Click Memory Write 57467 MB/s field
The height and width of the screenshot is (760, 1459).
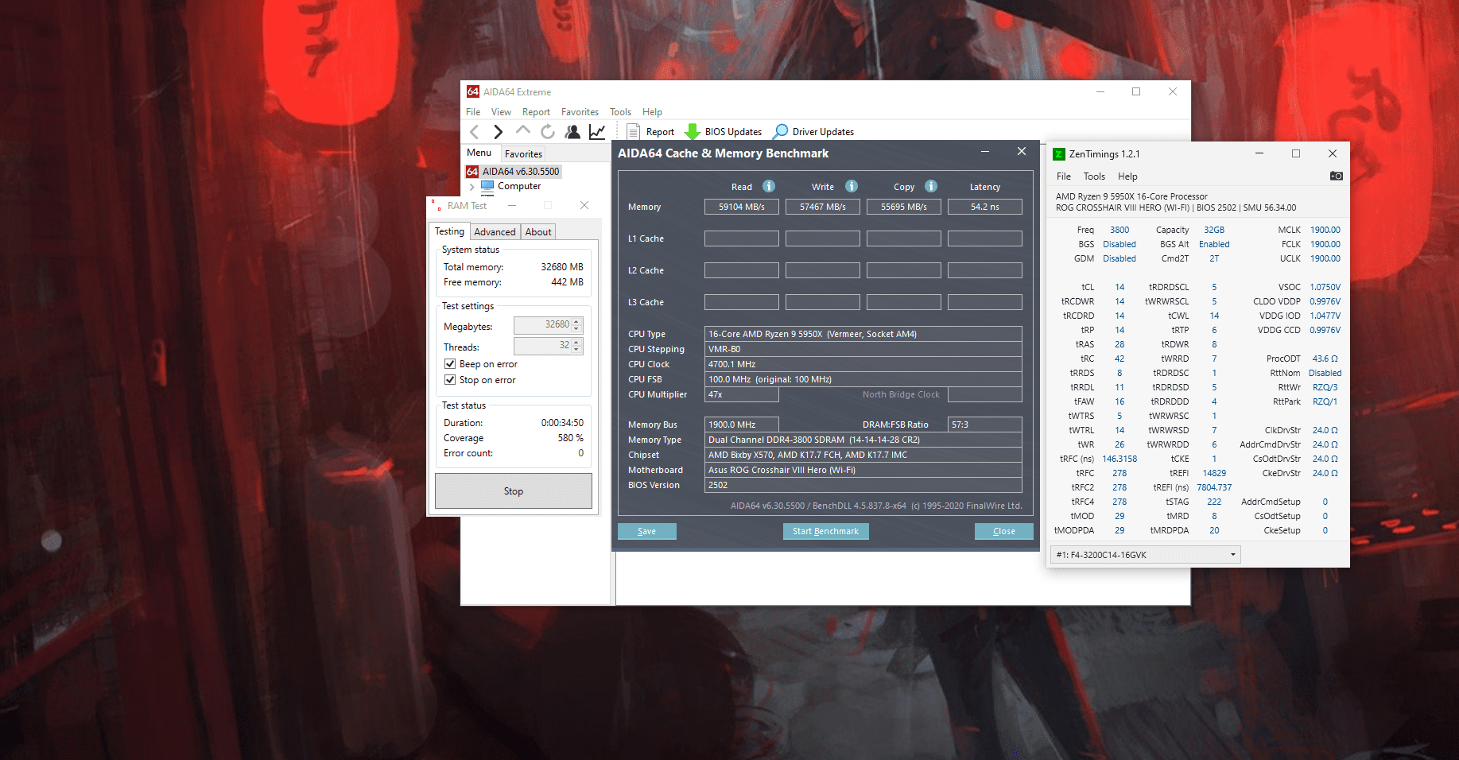click(823, 207)
